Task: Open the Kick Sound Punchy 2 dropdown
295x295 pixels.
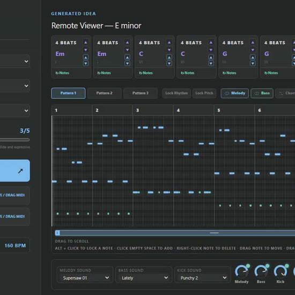Action: [x=203, y=278]
